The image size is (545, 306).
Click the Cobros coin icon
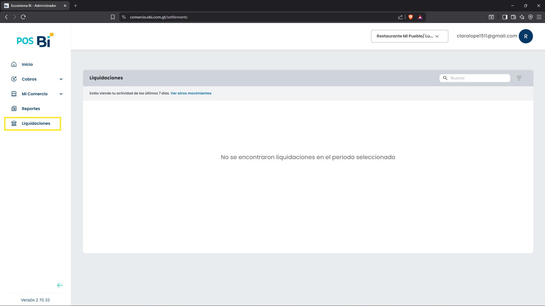[14, 79]
